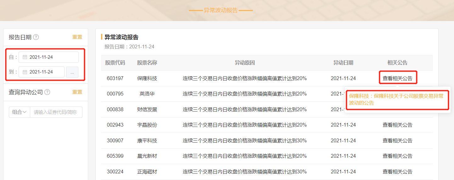Click the 异动原因 text in 正海磁材 row
This screenshot has width=454, height=180.
pyautogui.click(x=245, y=172)
